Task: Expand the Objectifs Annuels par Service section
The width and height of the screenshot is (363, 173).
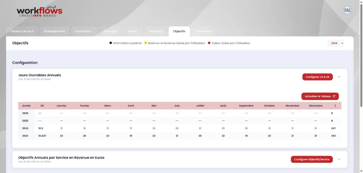Action: (x=339, y=159)
